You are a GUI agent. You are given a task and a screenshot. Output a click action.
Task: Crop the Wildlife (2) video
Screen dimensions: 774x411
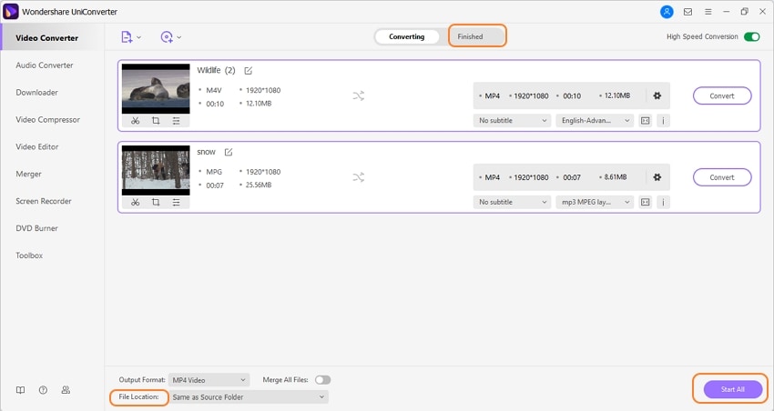[156, 121]
